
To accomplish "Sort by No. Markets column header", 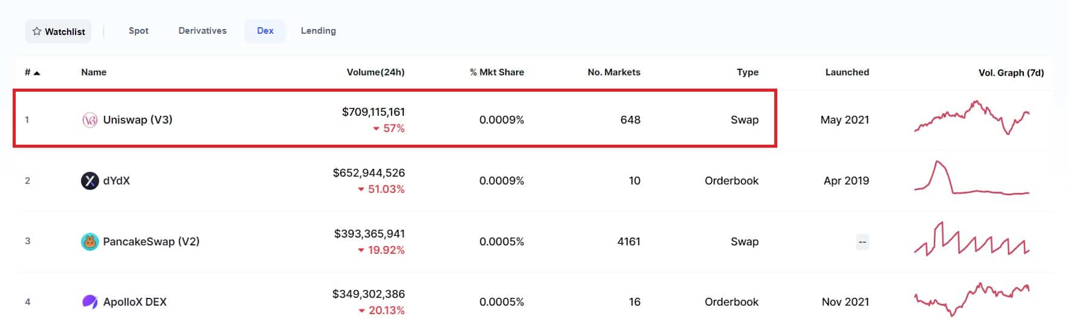I will pyautogui.click(x=613, y=72).
